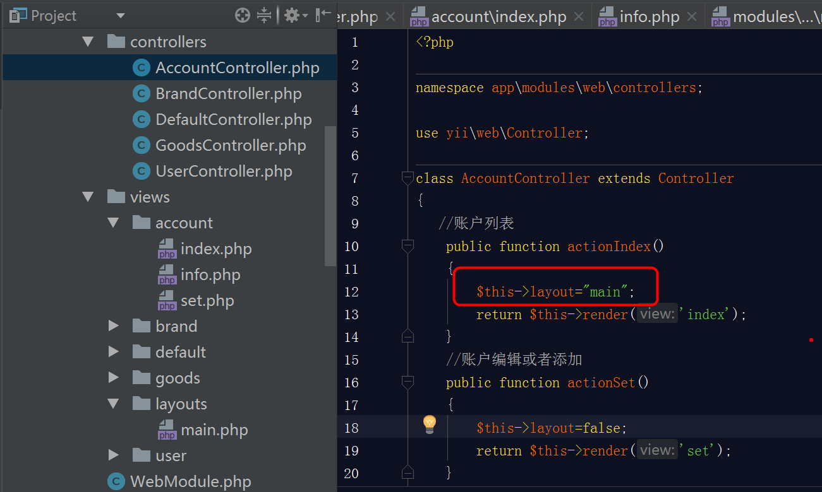Click the class icon of BrandController.php
Screen dimensions: 822x492
tap(142, 94)
